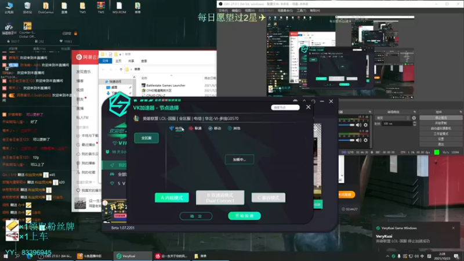Open 发现音乐 in NetEase Cloud Music
The height and width of the screenshot is (261, 464).
pyautogui.click(x=84, y=72)
